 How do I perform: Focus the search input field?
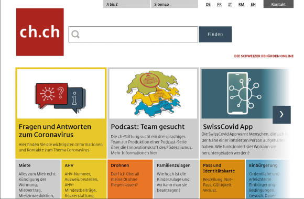[133, 34]
